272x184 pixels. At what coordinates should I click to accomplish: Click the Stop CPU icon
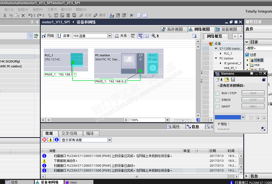[x=124, y=15]
